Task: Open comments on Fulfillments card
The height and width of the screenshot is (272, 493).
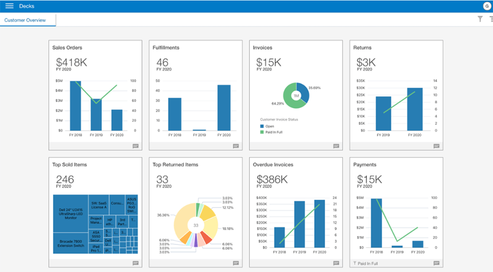Action: [x=235, y=146]
